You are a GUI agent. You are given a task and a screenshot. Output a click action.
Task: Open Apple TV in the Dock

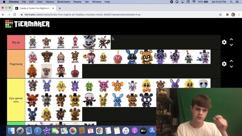tap(143, 131)
